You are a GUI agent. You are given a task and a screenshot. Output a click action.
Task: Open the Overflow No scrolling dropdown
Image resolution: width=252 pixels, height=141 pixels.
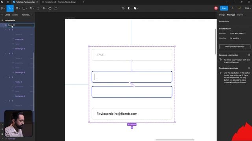[235, 38]
